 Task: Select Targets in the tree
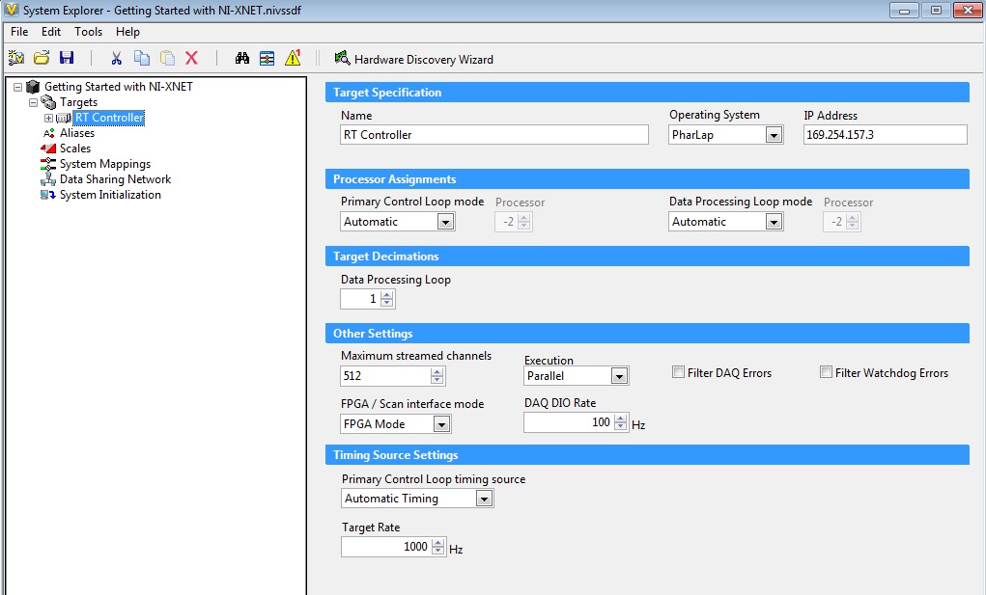coord(78,101)
